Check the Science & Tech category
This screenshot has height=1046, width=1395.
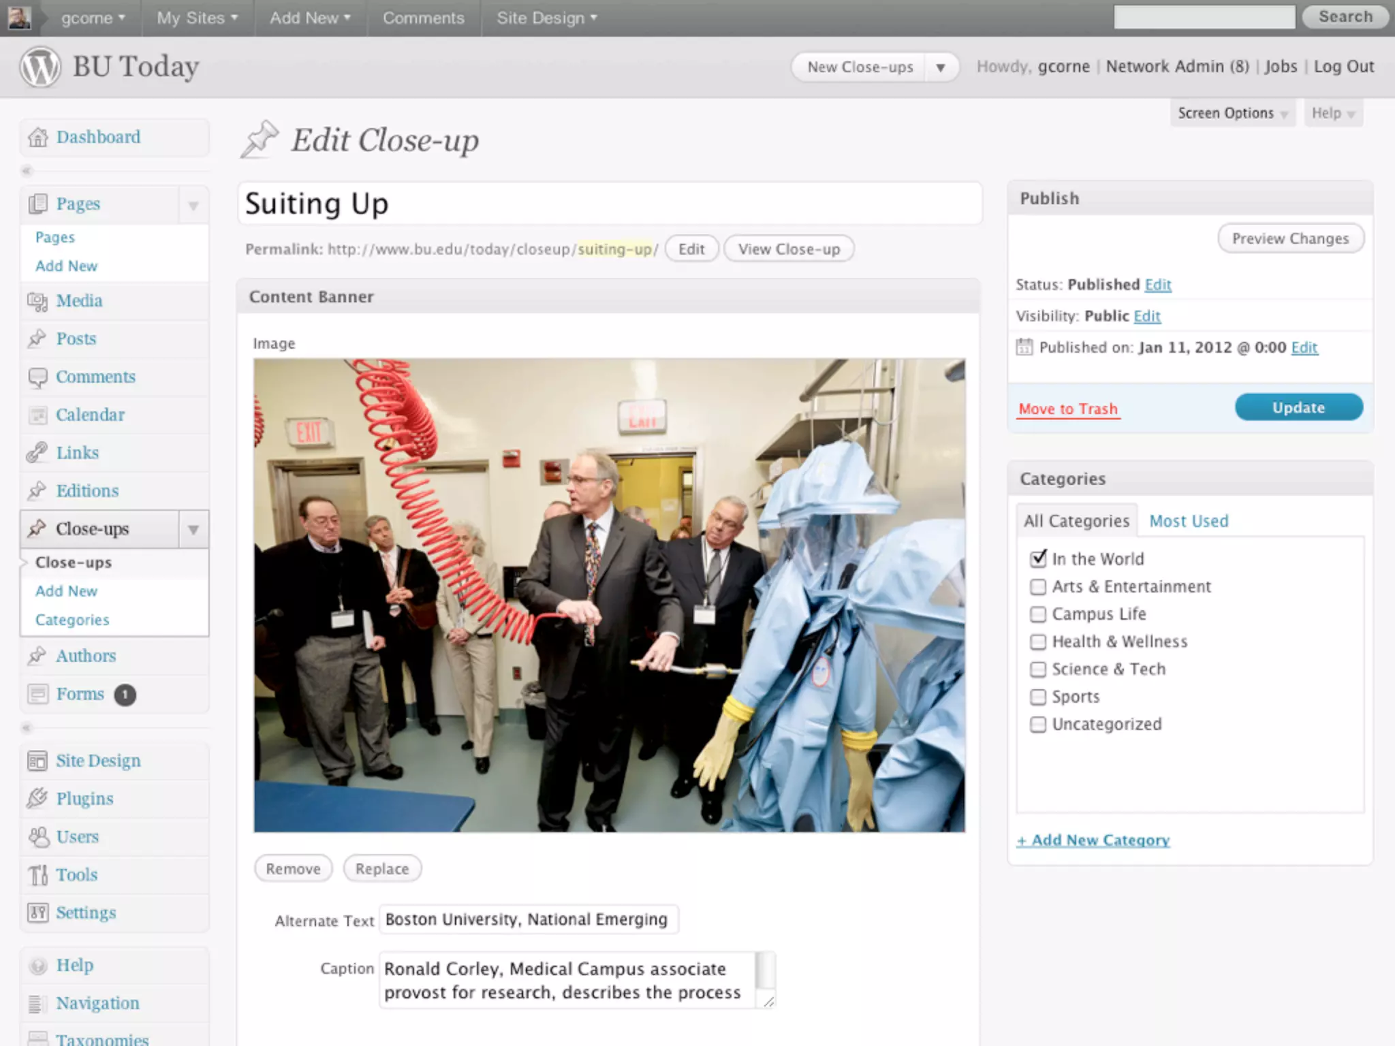click(x=1038, y=669)
